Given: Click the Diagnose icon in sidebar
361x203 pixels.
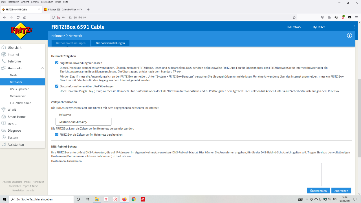Looking at the screenshot, I should [x=4, y=131].
